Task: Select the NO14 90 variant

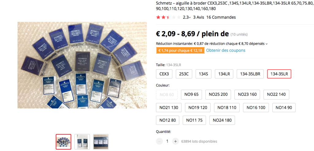Action: (284, 108)
